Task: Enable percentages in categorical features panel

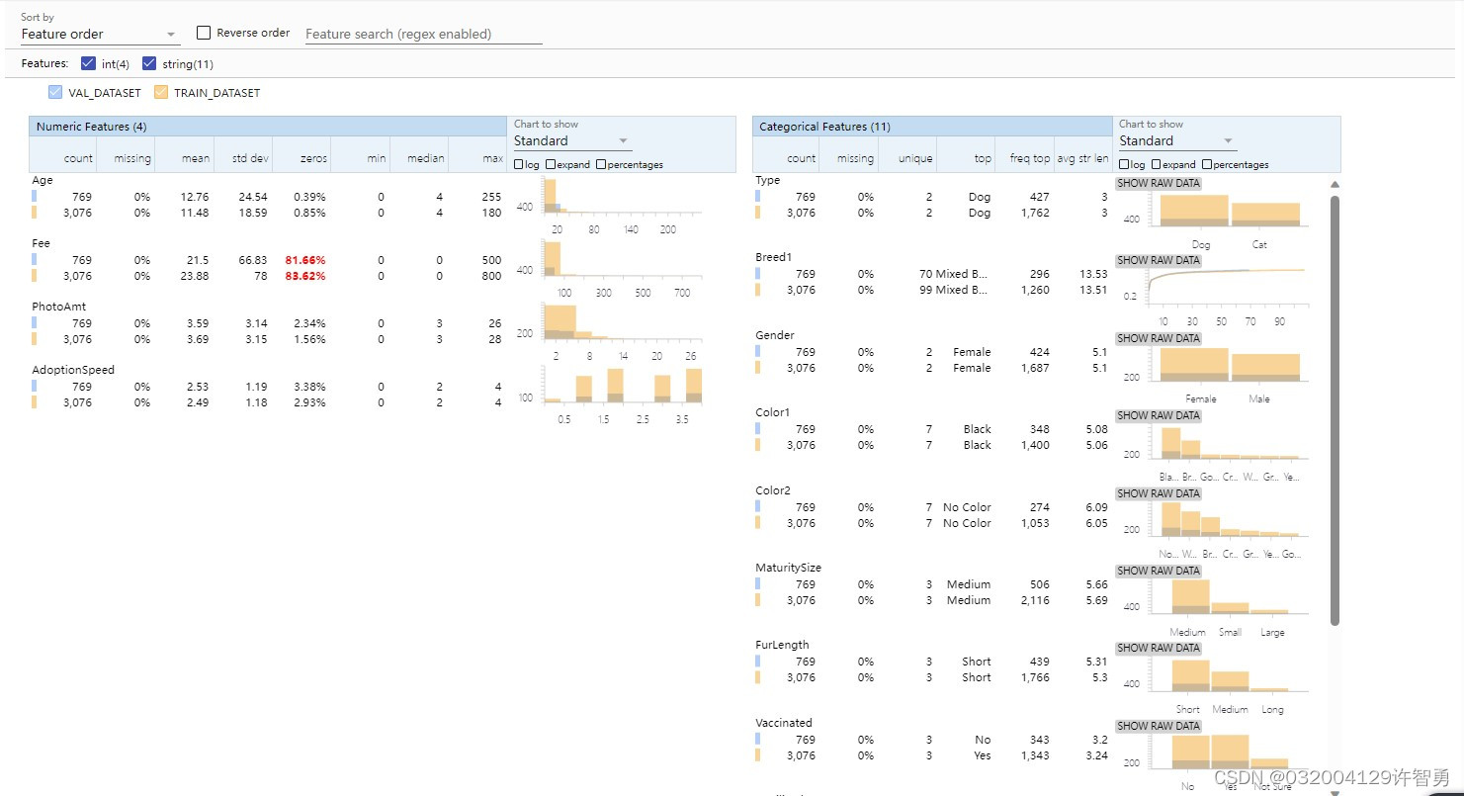Action: 1207,165
